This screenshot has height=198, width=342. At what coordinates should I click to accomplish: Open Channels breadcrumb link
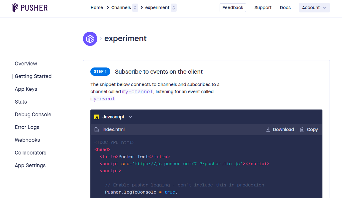121,8
